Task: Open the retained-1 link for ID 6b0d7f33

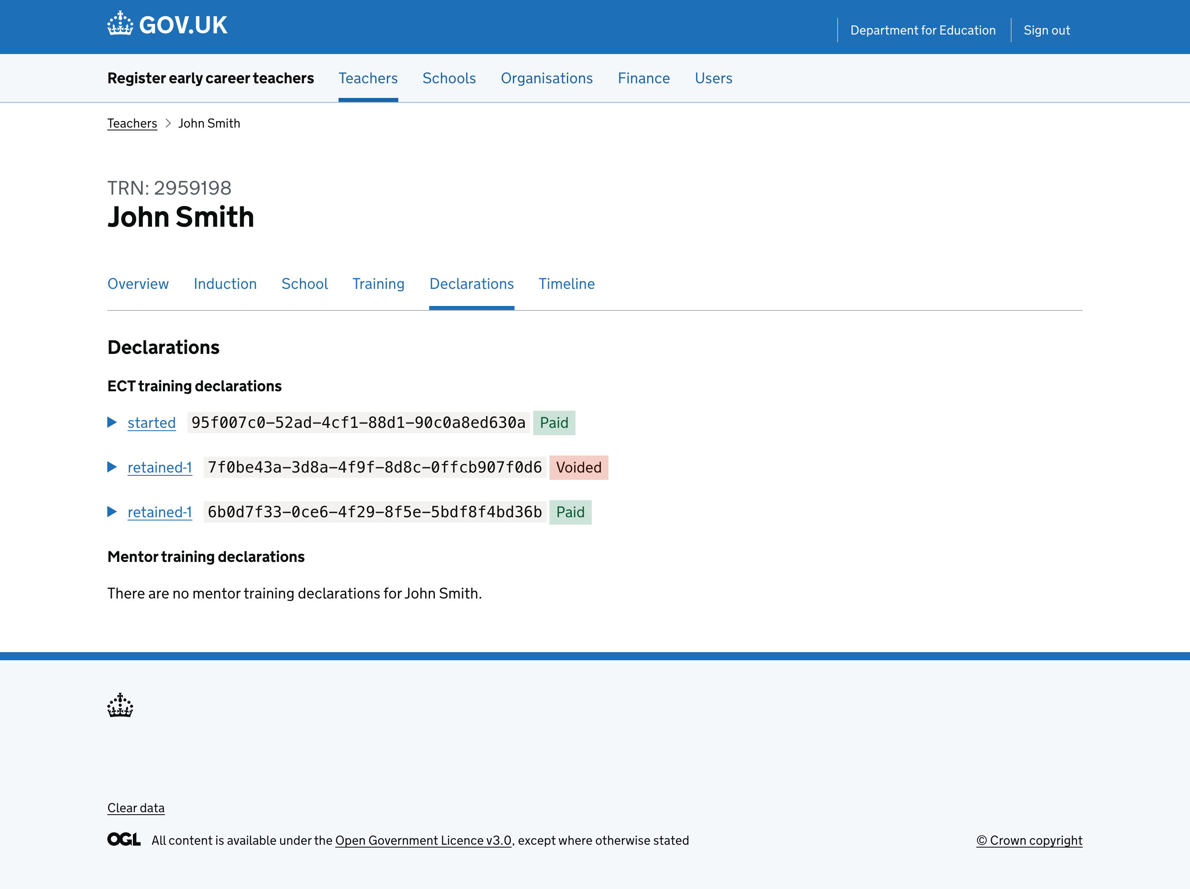Action: (160, 512)
